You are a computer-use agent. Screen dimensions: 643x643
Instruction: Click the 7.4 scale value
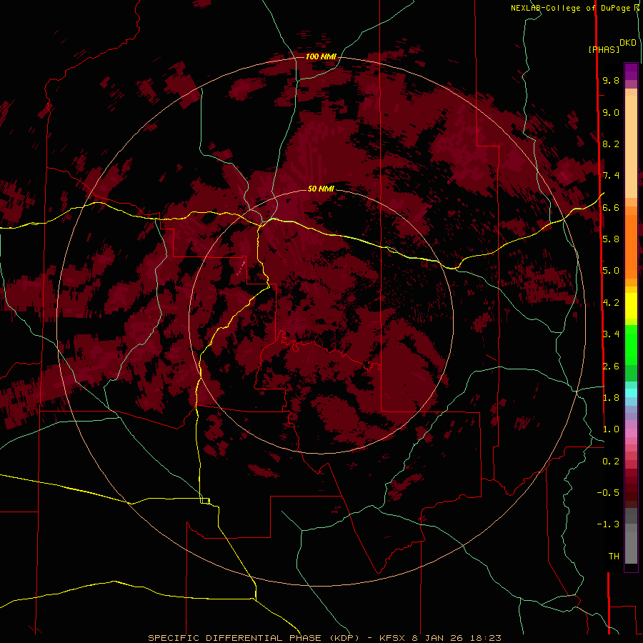[611, 176]
